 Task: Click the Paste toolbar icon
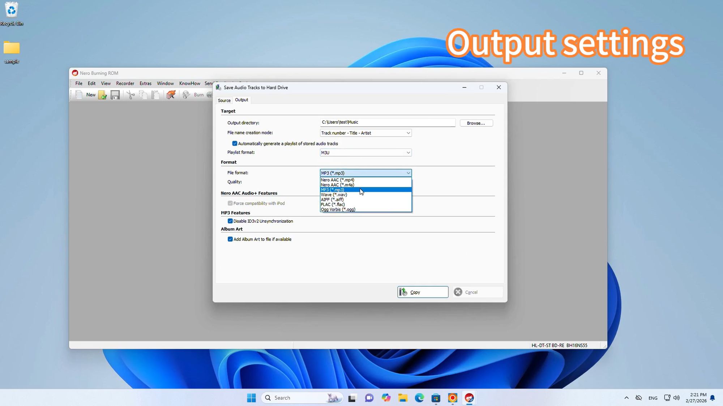[x=155, y=95]
